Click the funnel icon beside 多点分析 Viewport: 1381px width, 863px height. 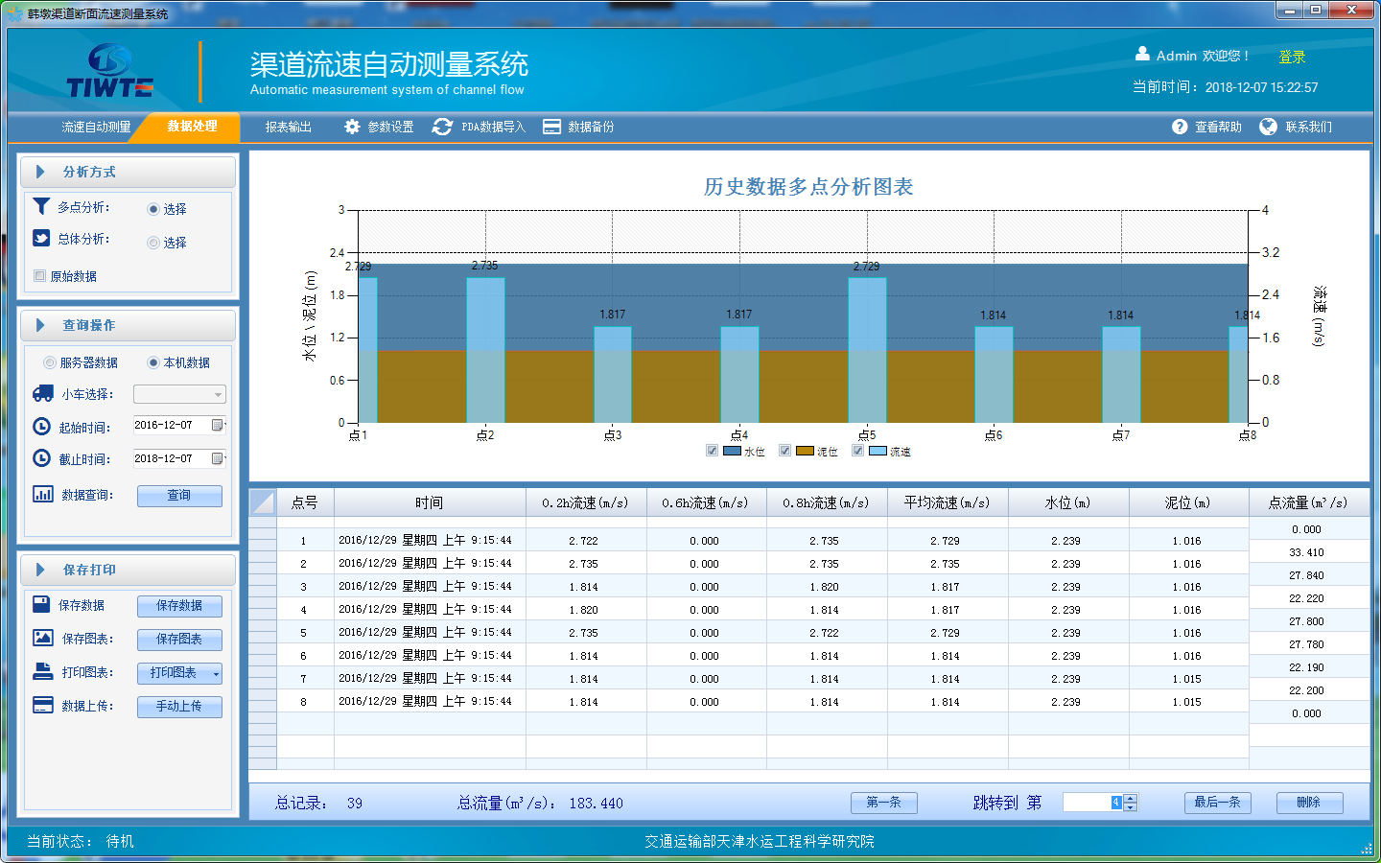(41, 206)
